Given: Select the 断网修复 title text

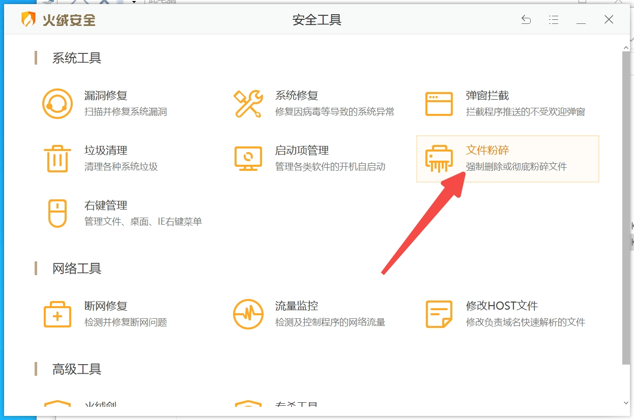Looking at the screenshot, I should pyautogui.click(x=106, y=306).
